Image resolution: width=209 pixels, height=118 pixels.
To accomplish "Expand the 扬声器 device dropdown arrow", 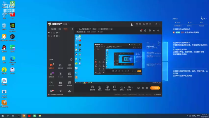I will [x=132, y=88].
